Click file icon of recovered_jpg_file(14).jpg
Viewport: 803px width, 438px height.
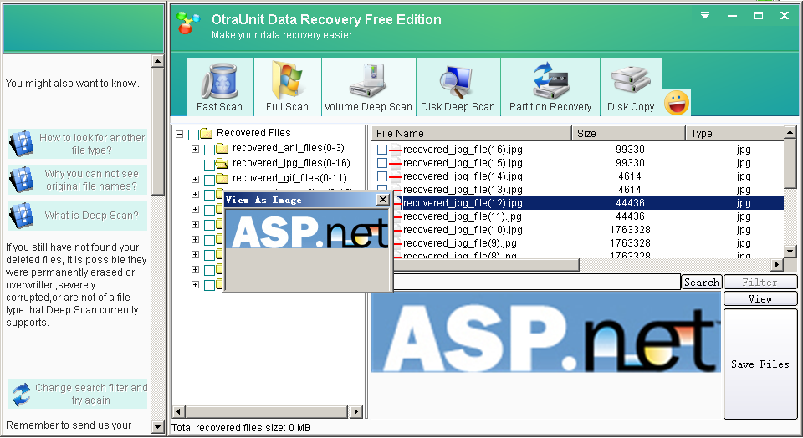pos(396,176)
